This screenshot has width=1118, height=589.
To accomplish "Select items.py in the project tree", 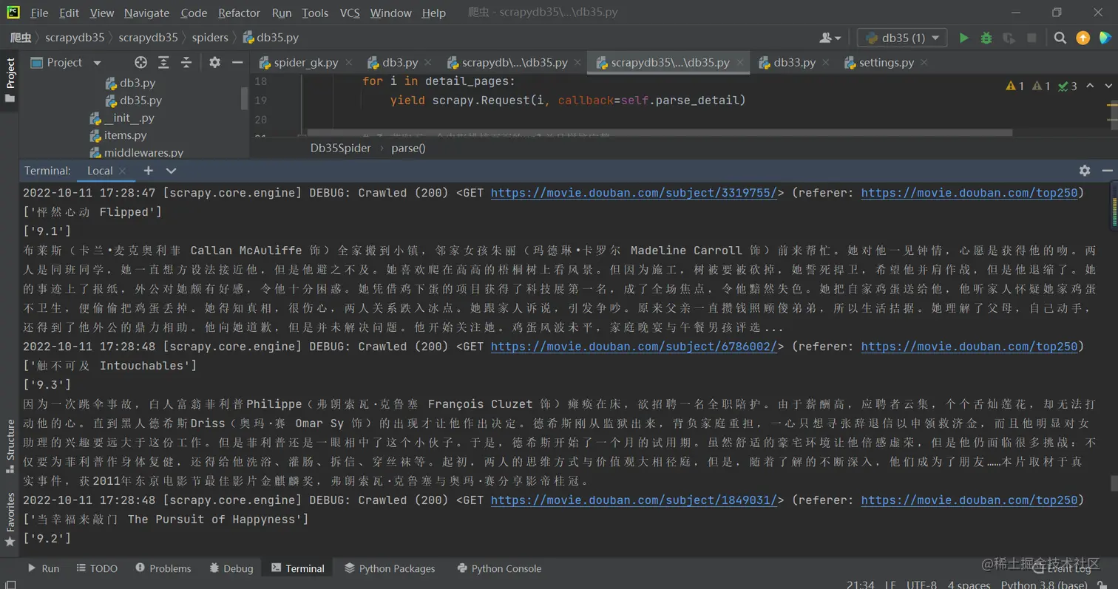I will point(125,135).
